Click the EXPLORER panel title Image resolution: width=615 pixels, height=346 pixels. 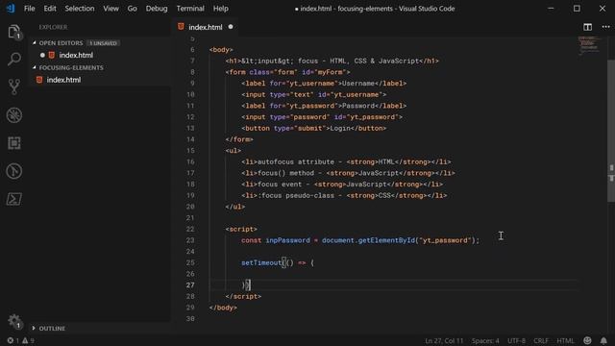pos(53,27)
